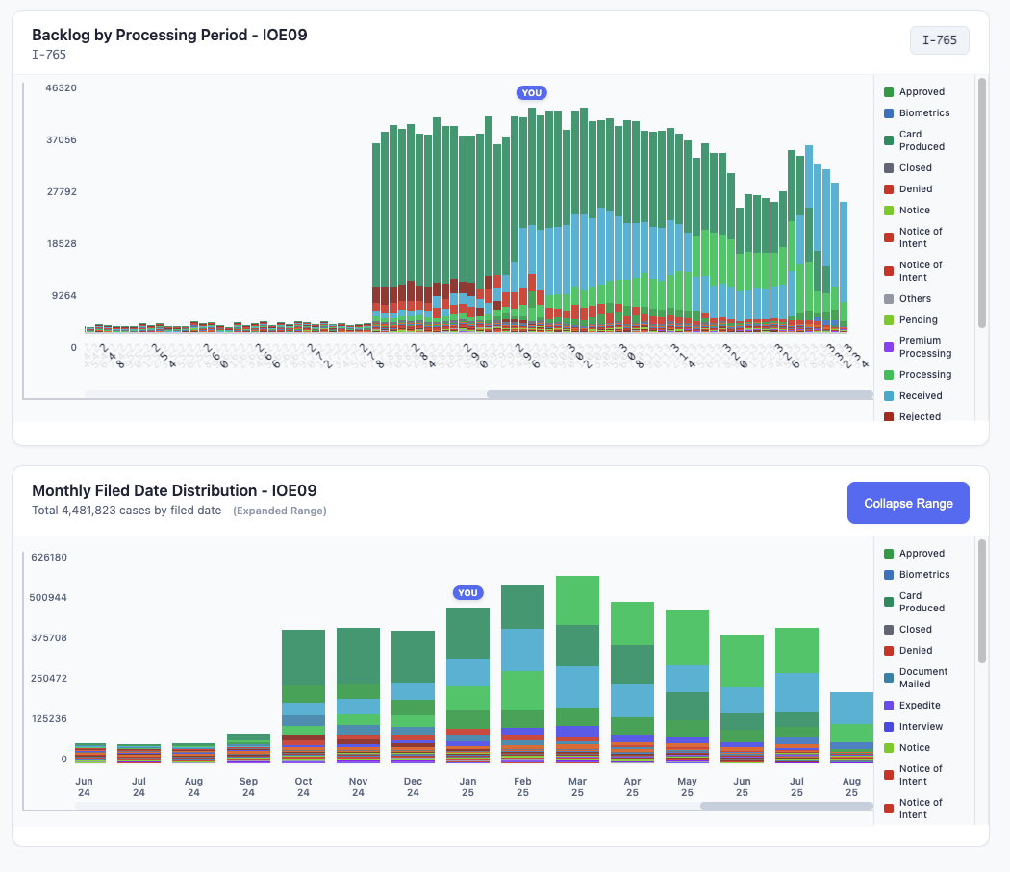Image resolution: width=1010 pixels, height=872 pixels.
Task: Click the Collapse Range button
Action: [x=907, y=502]
